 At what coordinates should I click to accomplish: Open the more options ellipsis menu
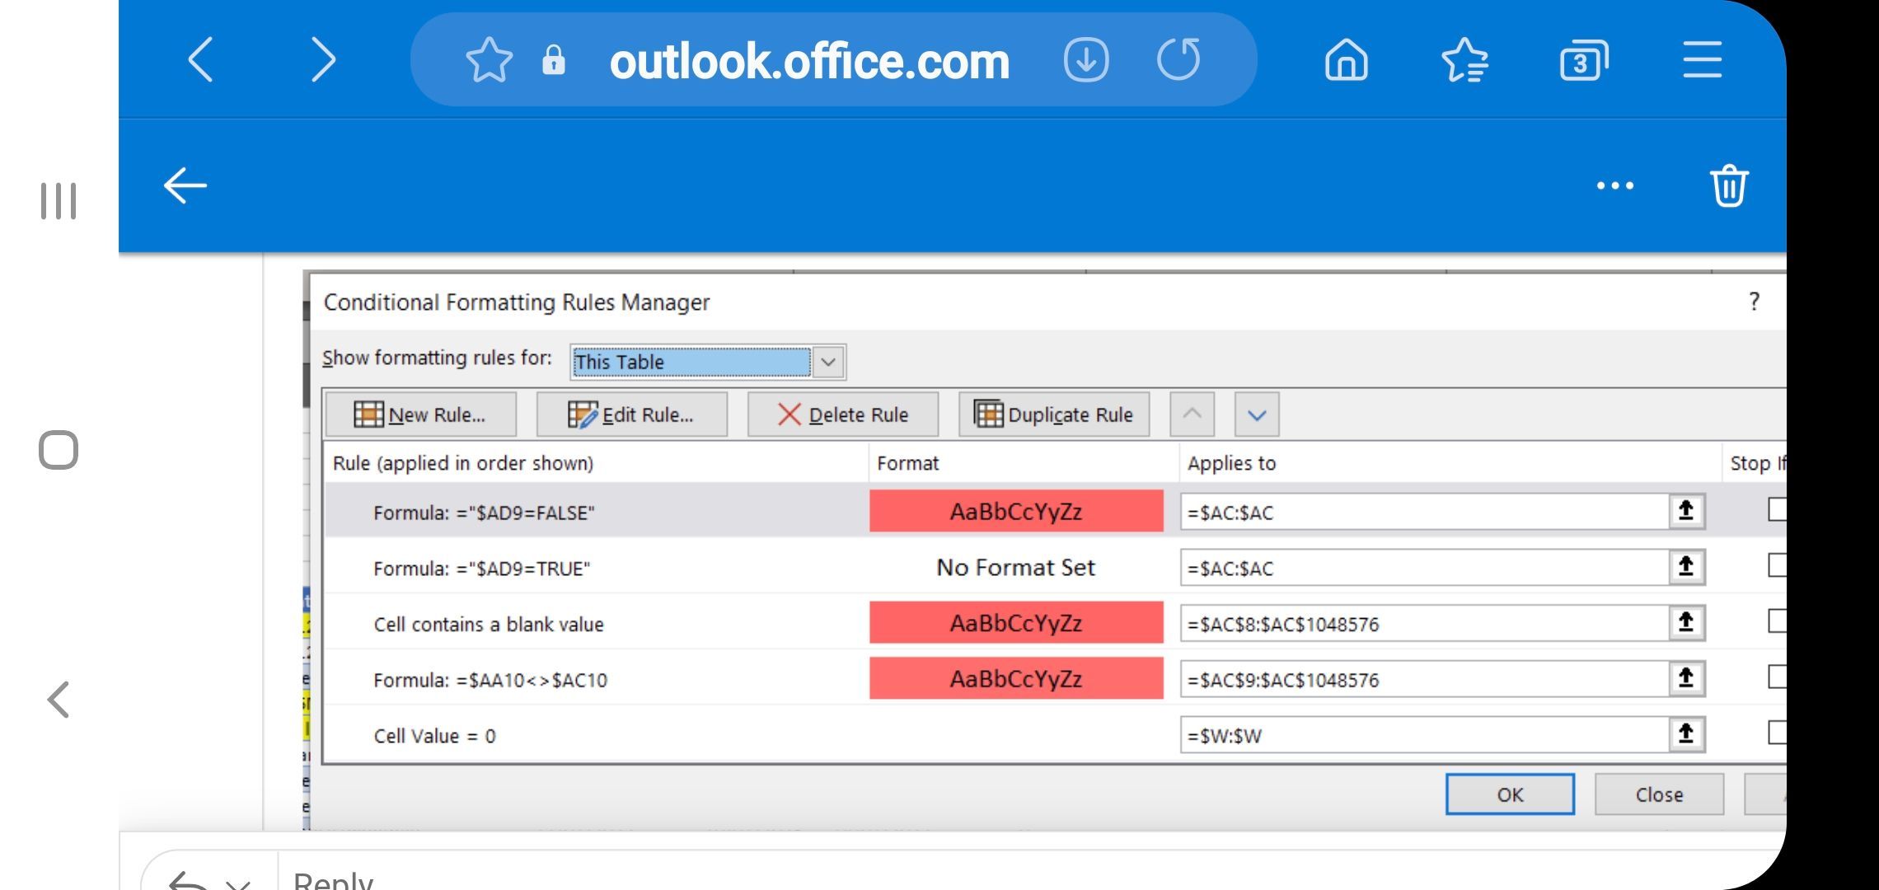[1614, 185]
